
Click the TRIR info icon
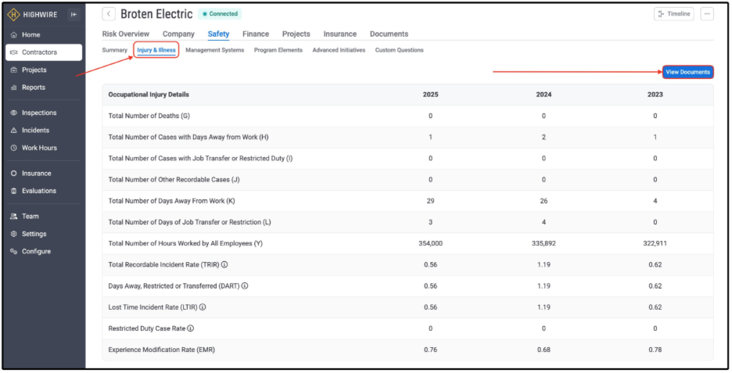coord(224,264)
